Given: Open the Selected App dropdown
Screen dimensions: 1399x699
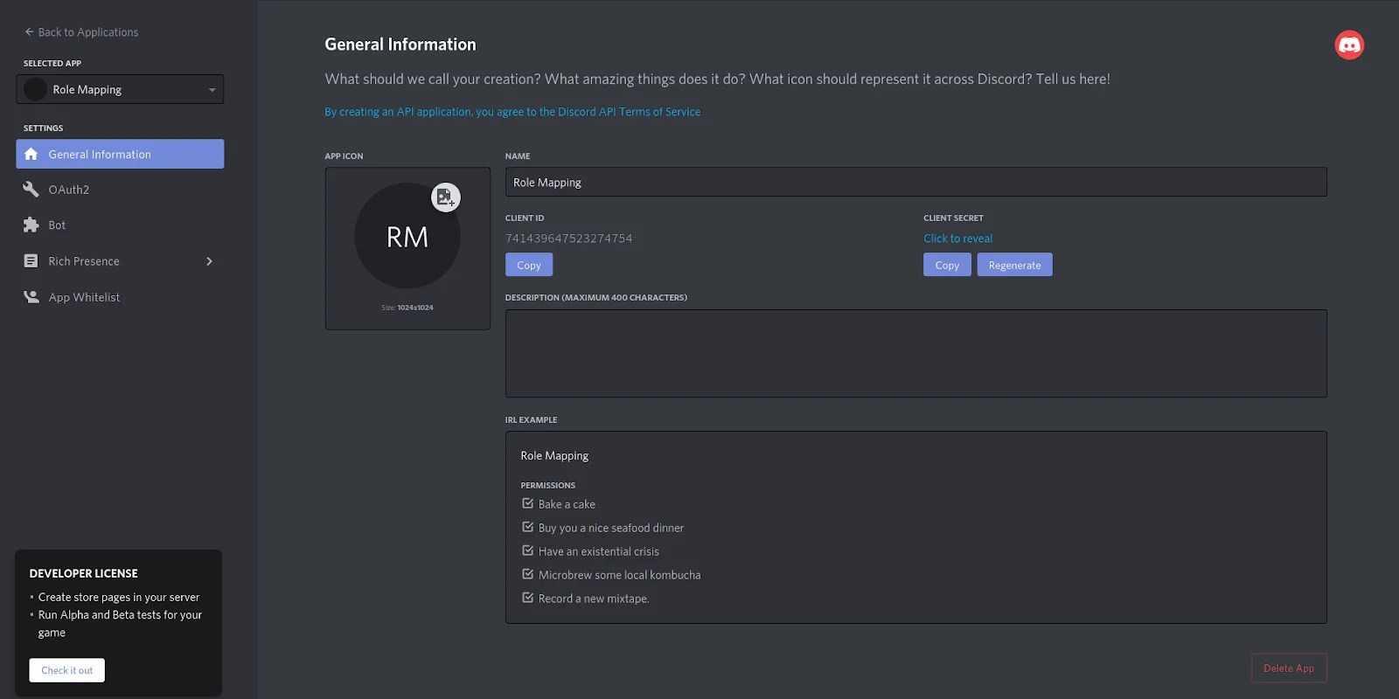Looking at the screenshot, I should [x=120, y=89].
